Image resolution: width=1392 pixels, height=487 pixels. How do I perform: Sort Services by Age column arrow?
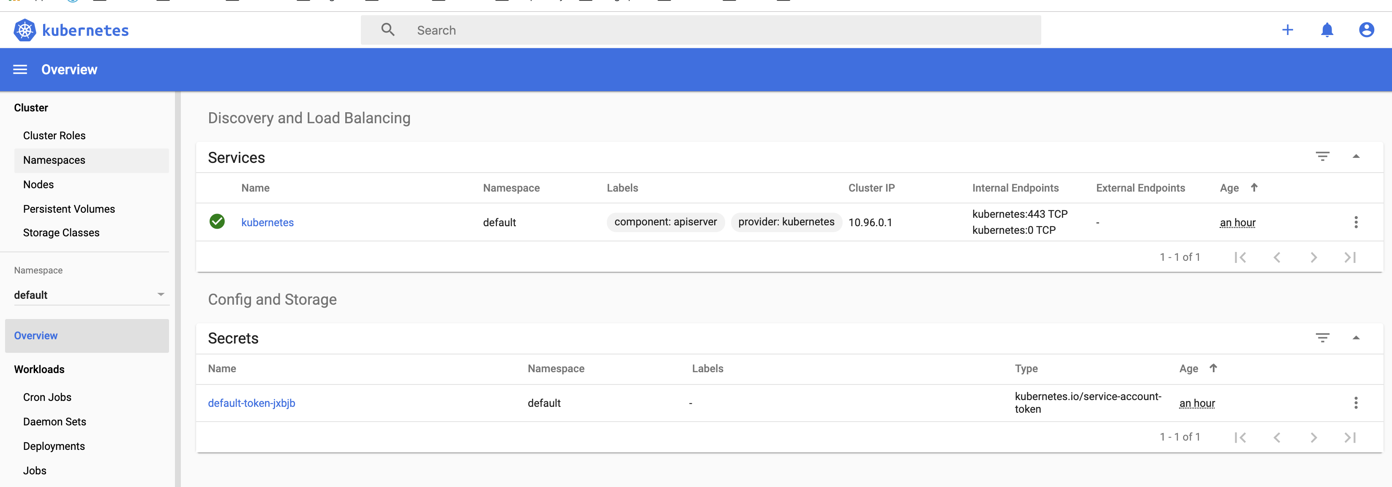tap(1254, 188)
